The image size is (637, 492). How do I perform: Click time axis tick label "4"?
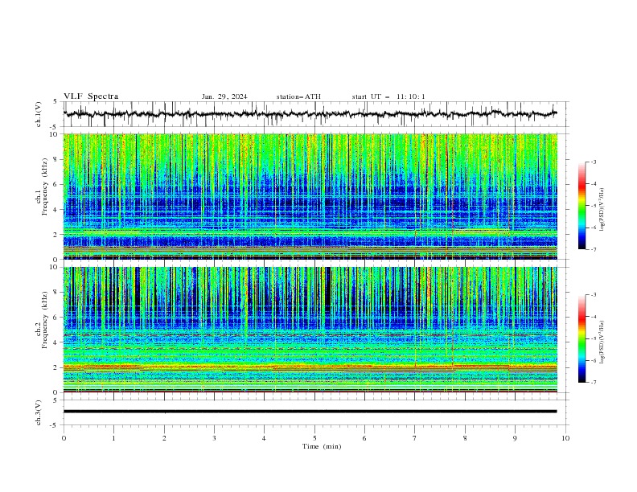coord(265,438)
